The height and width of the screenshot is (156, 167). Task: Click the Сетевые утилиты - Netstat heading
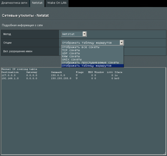pyautogui.click(x=25, y=16)
